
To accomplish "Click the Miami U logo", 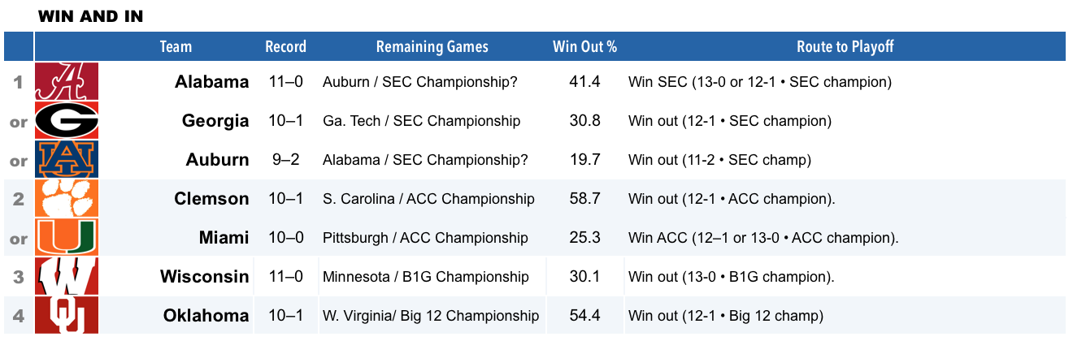I will pos(67,237).
